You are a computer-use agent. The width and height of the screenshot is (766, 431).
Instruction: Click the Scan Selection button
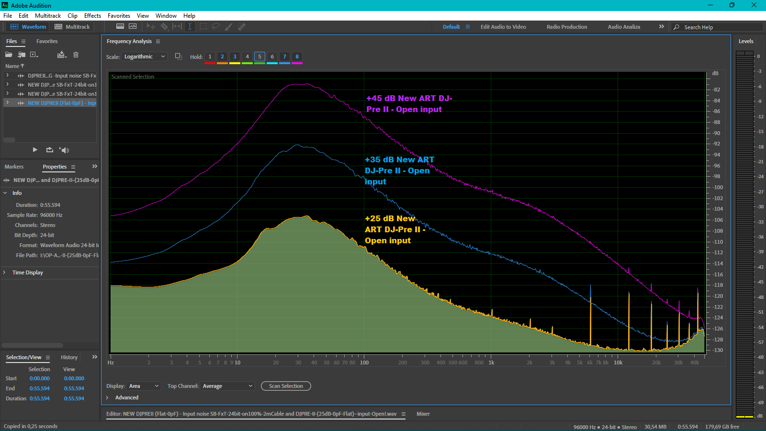click(286, 386)
